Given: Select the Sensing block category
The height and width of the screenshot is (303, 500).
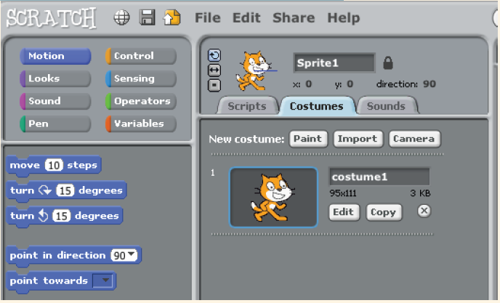Looking at the screenshot, I should click(141, 78).
